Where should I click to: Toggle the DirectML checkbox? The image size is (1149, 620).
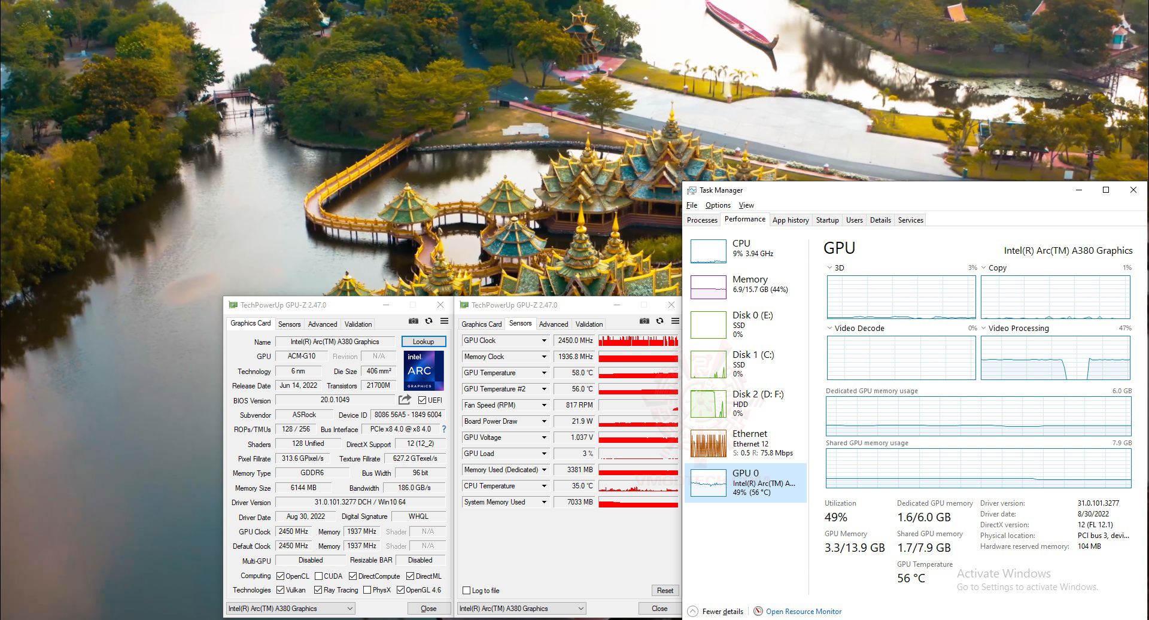coord(410,576)
